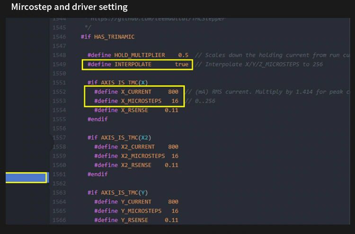355x234 pixels.
Task: Click the X_CURRENT value 800
Action: [173, 92]
